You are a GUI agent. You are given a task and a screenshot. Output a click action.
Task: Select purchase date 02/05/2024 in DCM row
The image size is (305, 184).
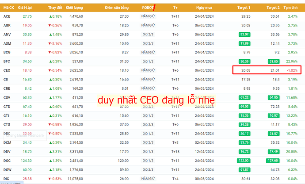coord(204,142)
